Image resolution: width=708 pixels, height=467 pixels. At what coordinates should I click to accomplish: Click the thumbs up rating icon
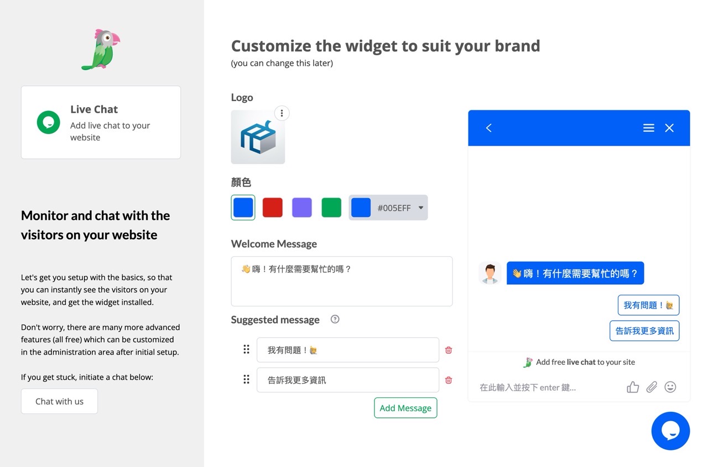pos(633,388)
